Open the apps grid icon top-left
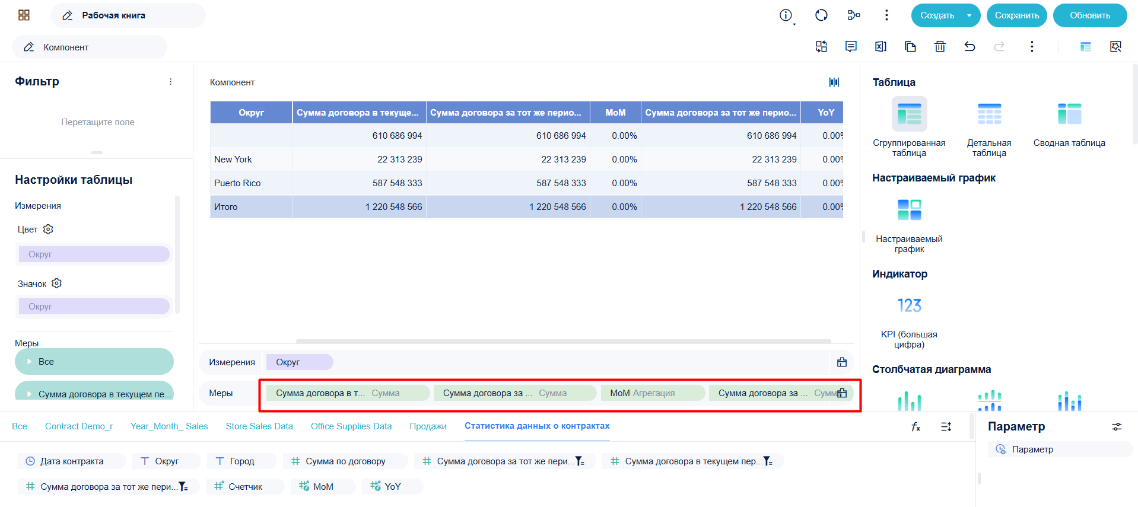Image resolution: width=1138 pixels, height=507 pixels. [x=24, y=15]
